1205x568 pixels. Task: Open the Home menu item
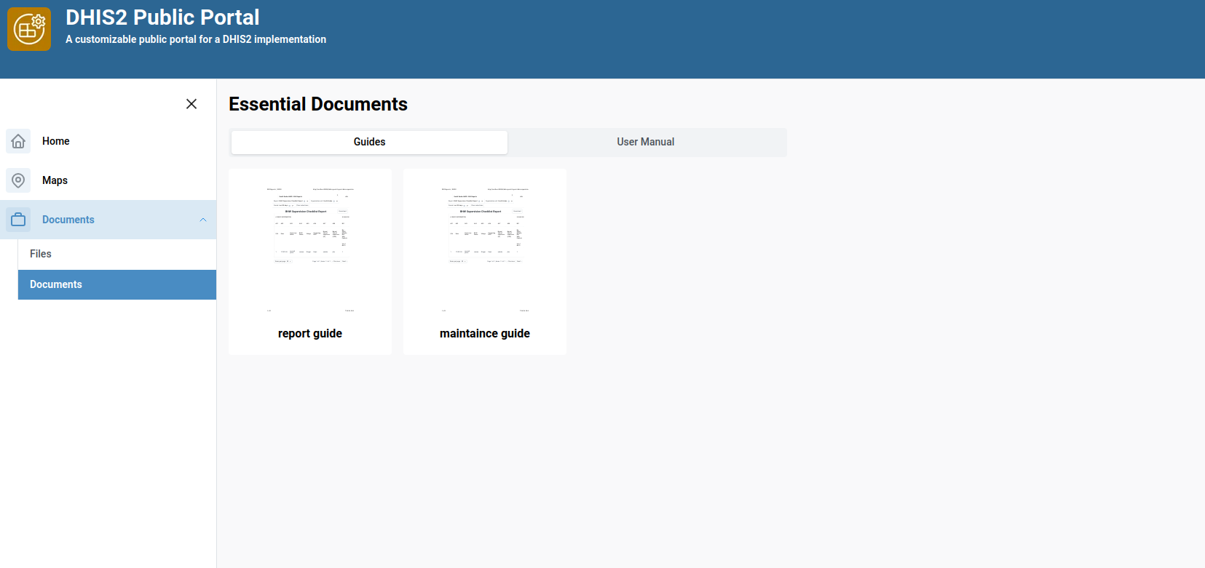pyautogui.click(x=108, y=141)
